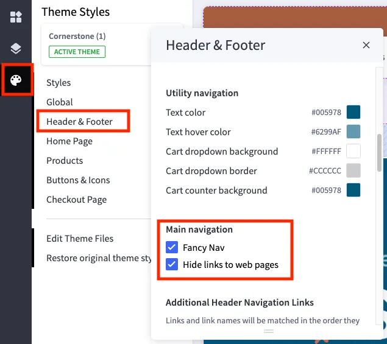Go to the Products settings
This screenshot has width=387, height=344.
(x=65, y=161)
